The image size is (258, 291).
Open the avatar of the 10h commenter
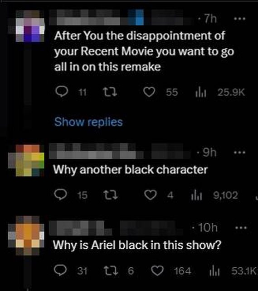point(26,236)
